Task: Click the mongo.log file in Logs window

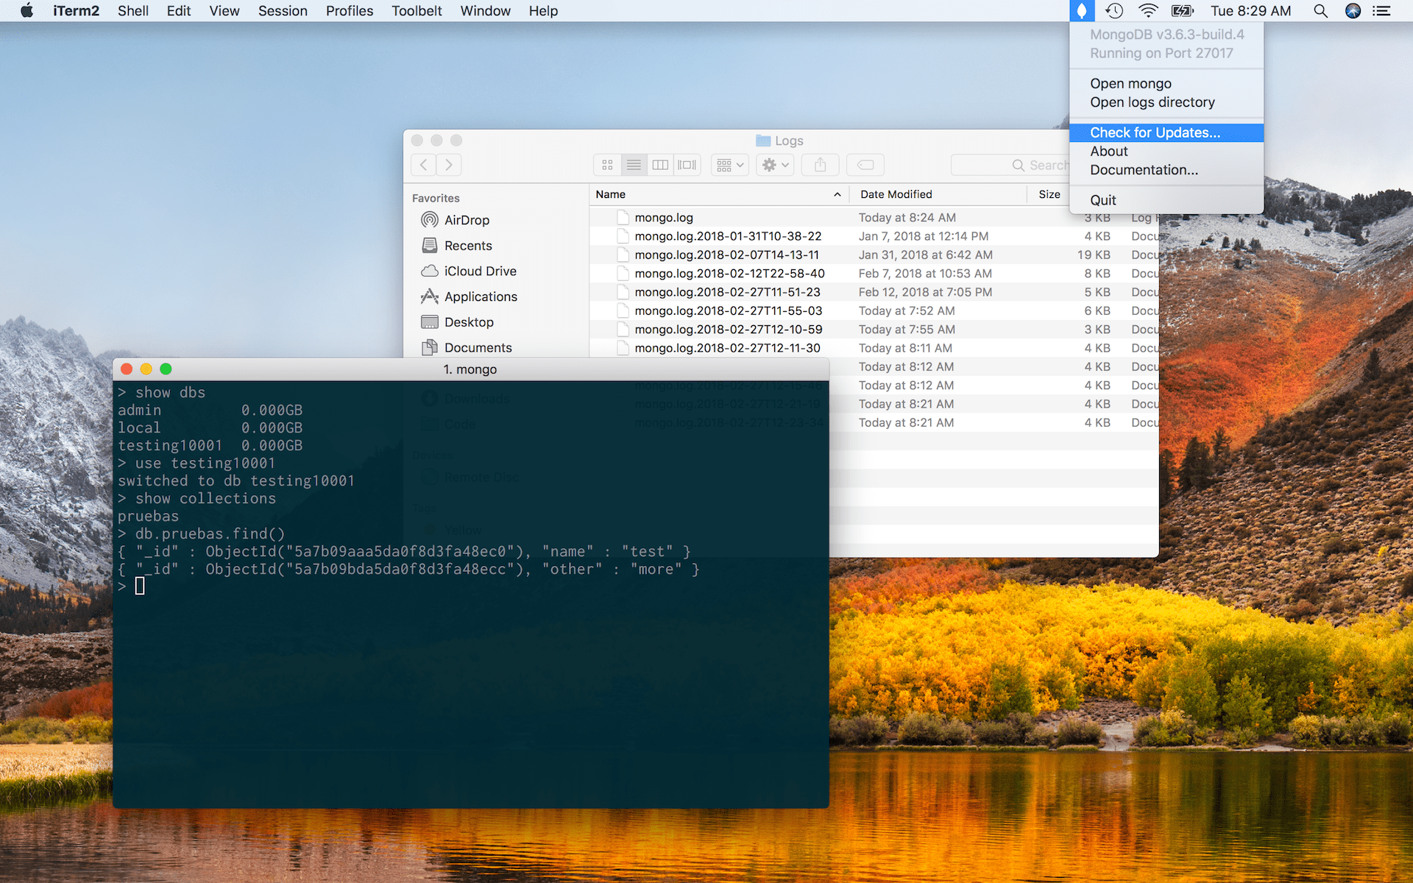Action: (665, 216)
